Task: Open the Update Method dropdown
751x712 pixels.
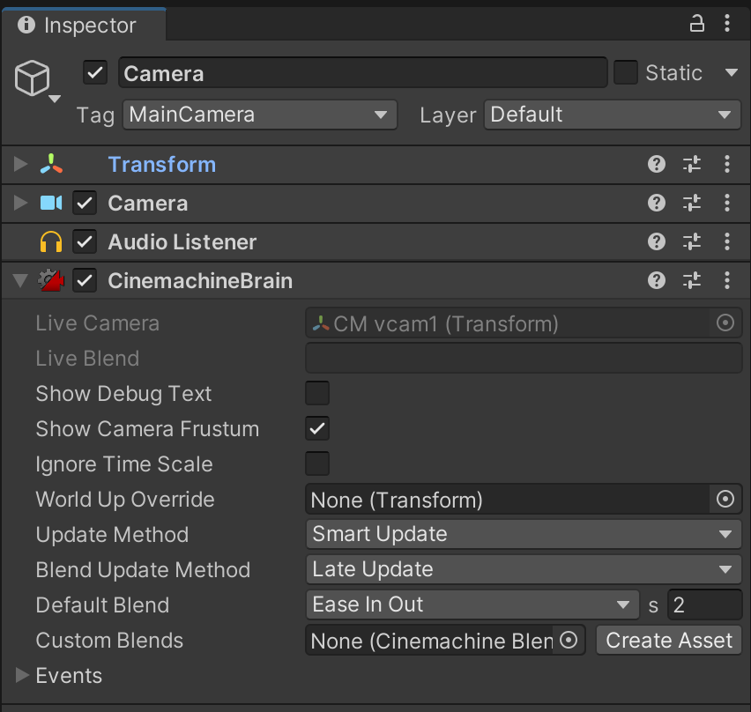Action: 524,535
